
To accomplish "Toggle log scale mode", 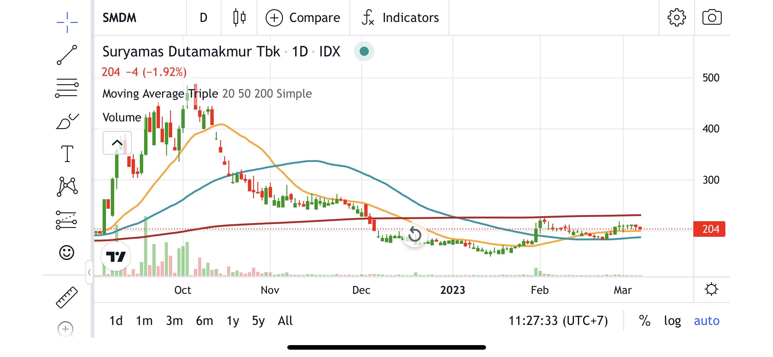I will pyautogui.click(x=673, y=321).
